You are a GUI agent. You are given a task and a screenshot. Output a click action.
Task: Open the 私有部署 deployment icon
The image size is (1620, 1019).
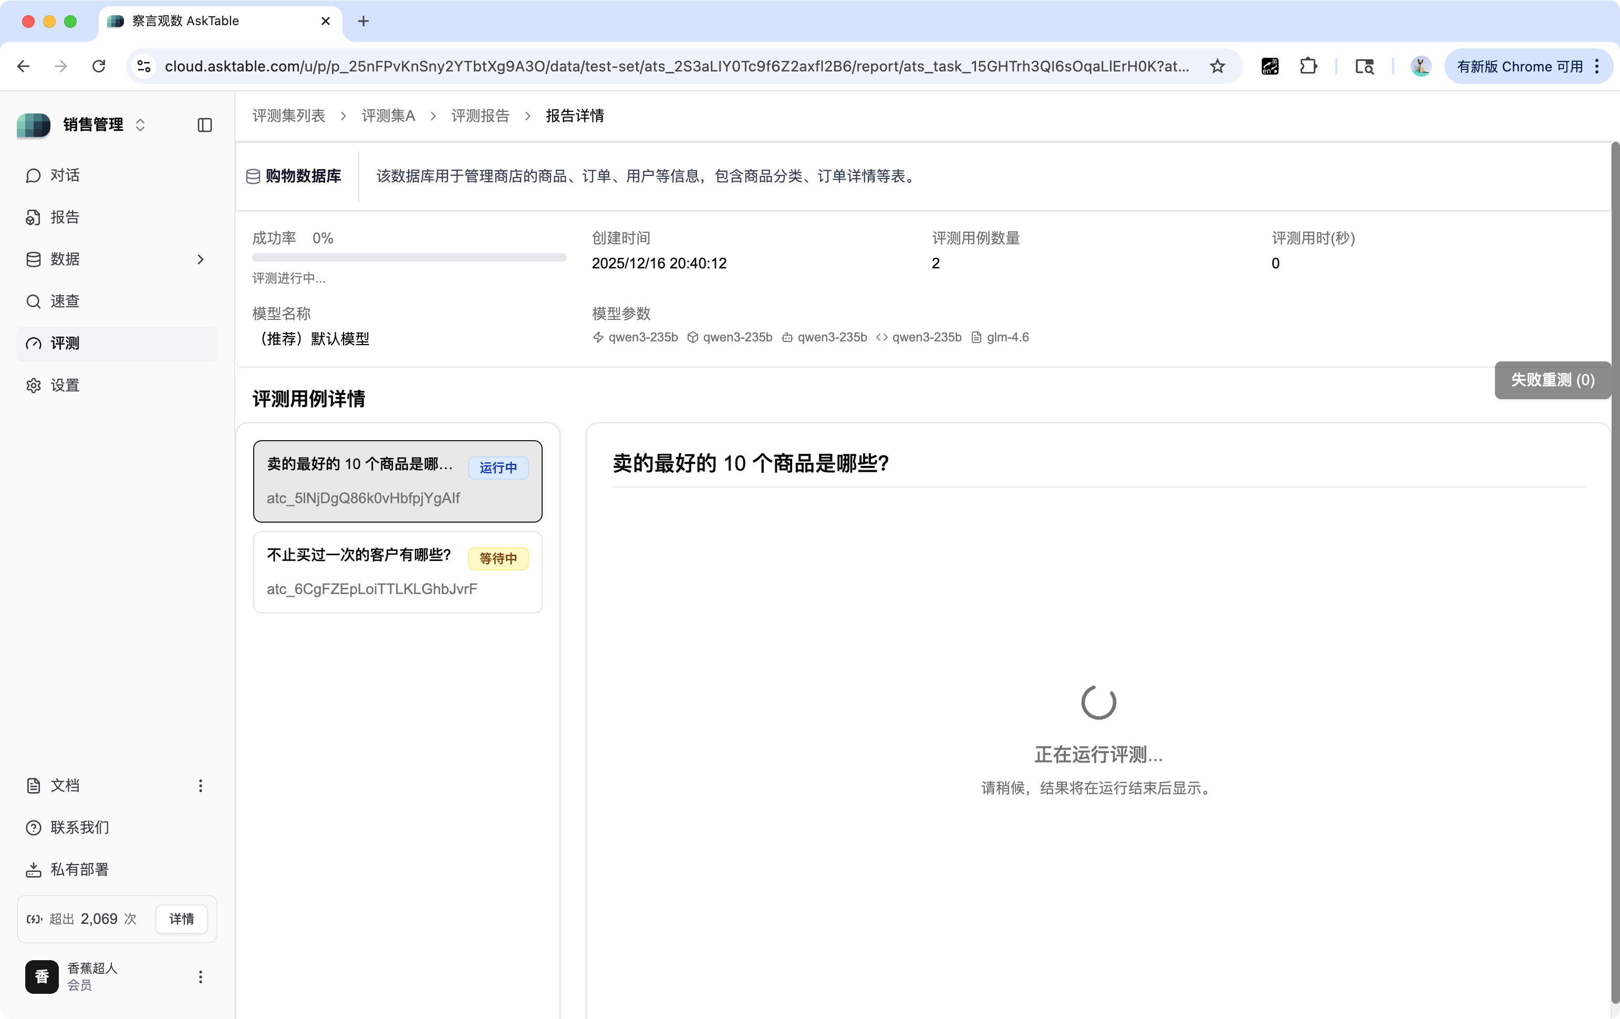coord(34,869)
